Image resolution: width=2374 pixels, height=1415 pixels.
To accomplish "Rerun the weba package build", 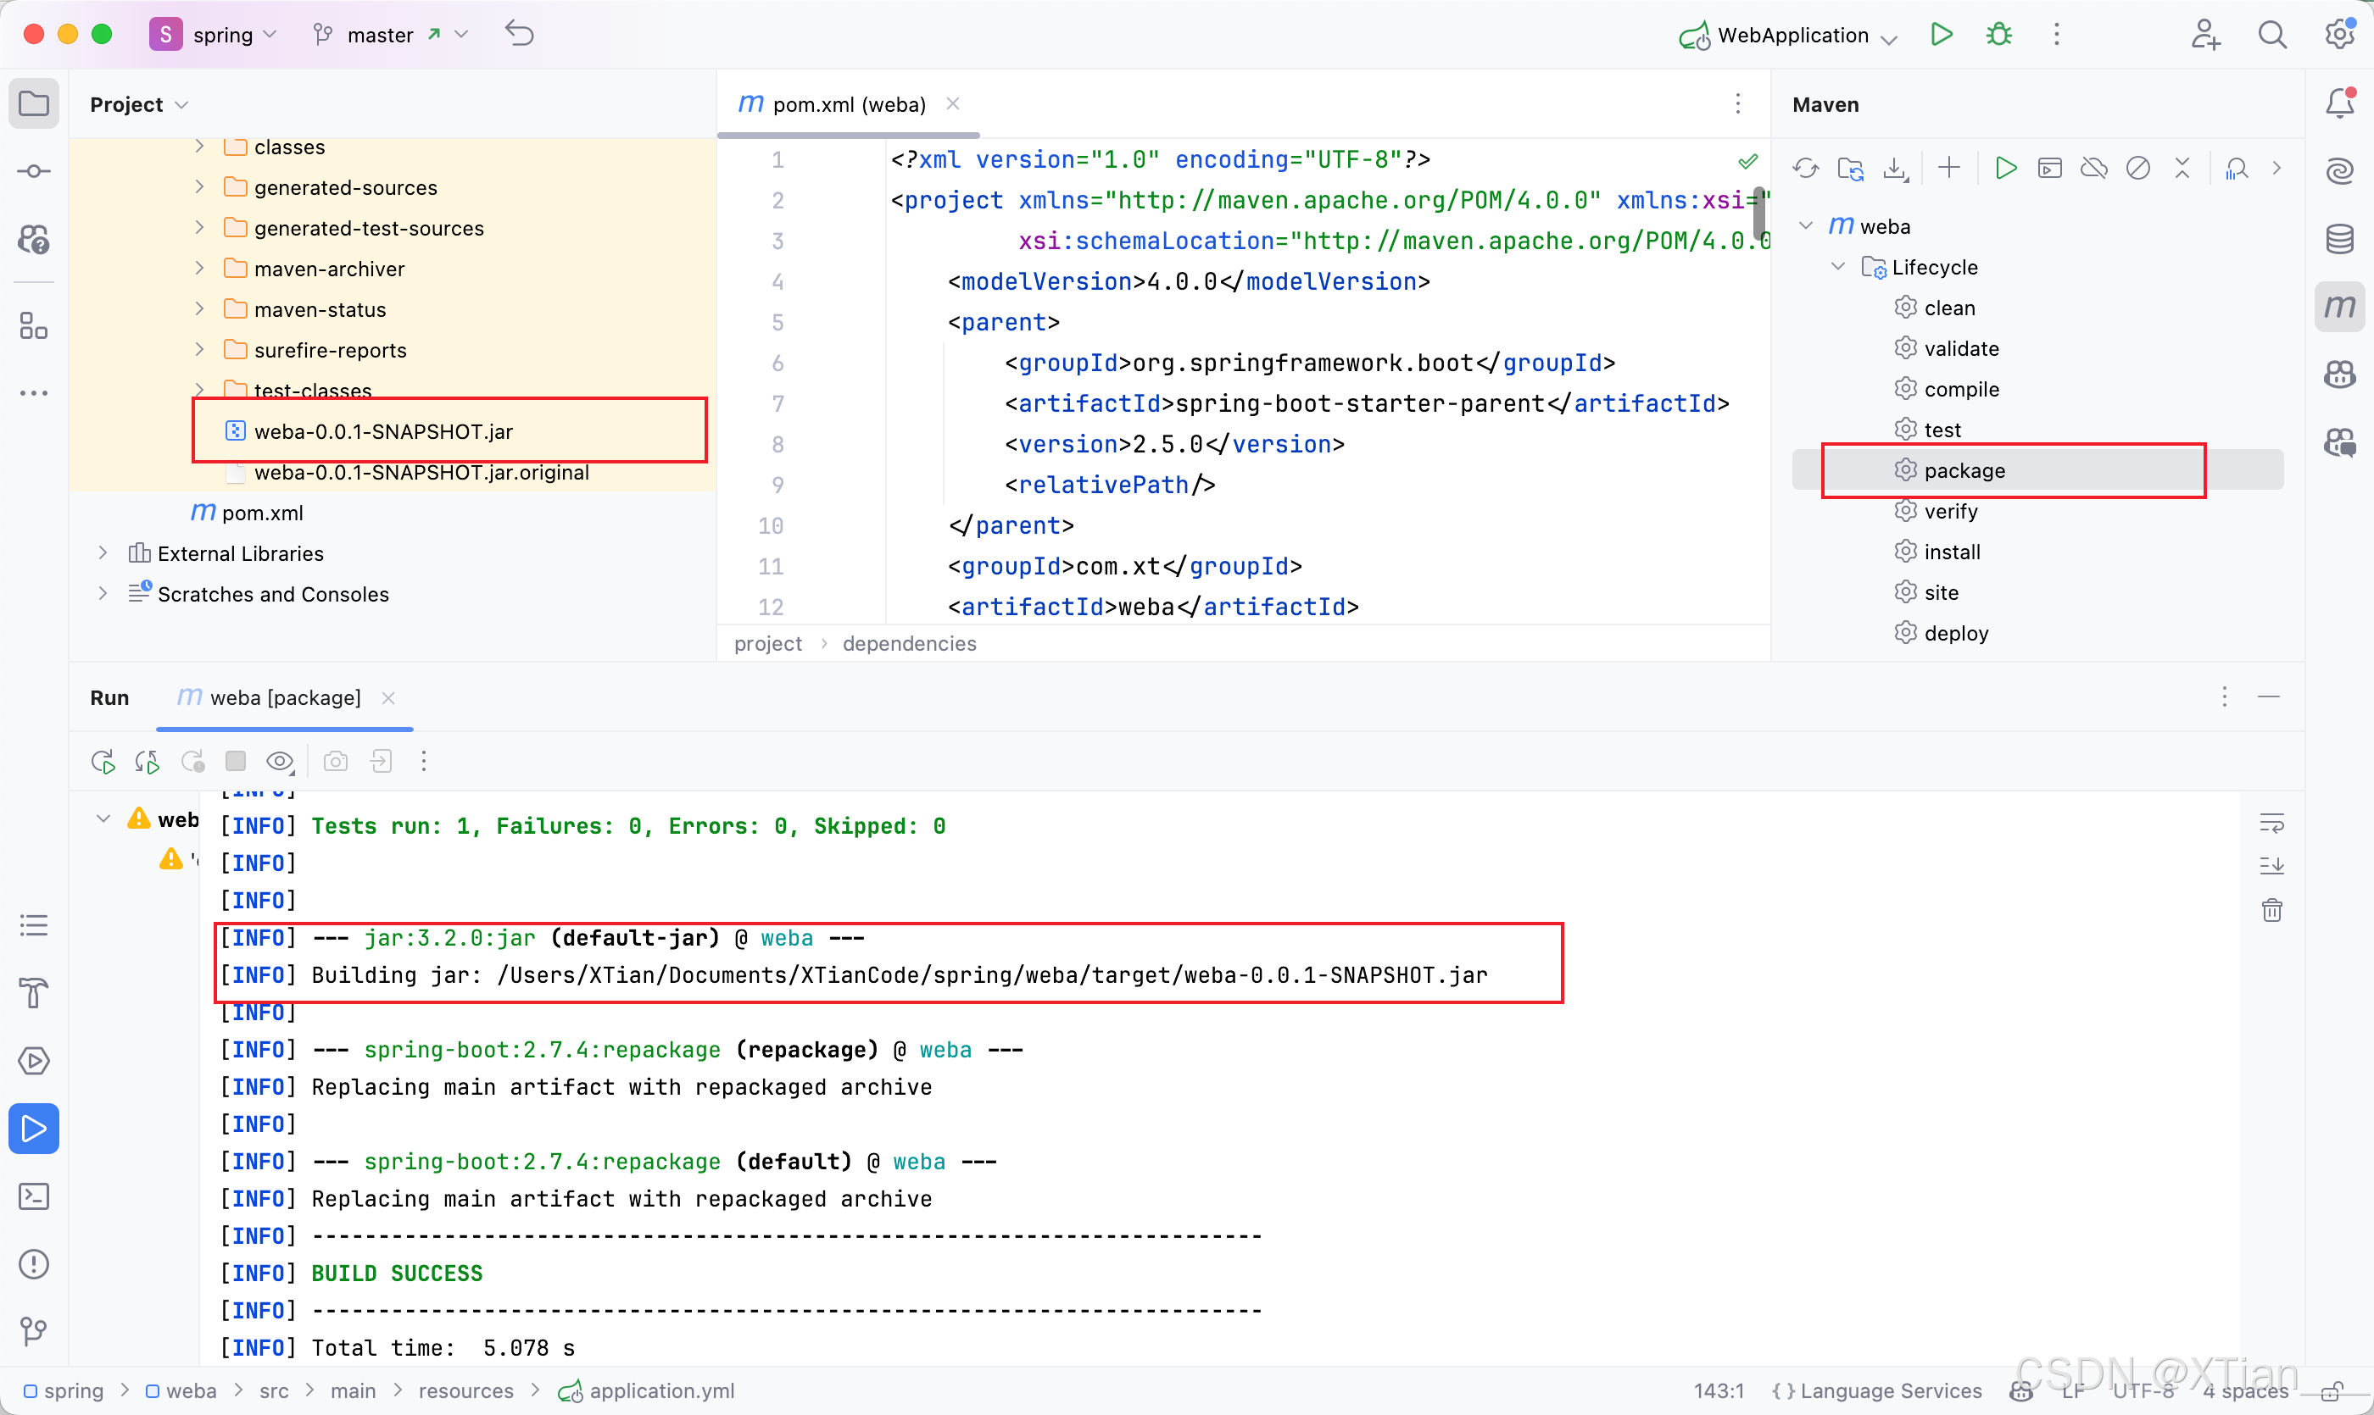I will pyautogui.click(x=103, y=761).
